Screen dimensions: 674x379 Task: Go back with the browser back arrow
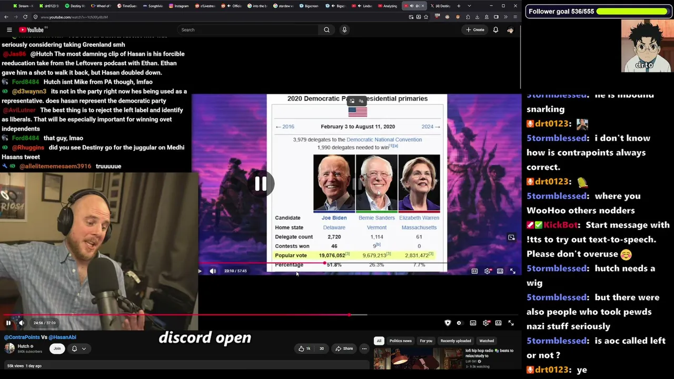coord(6,17)
